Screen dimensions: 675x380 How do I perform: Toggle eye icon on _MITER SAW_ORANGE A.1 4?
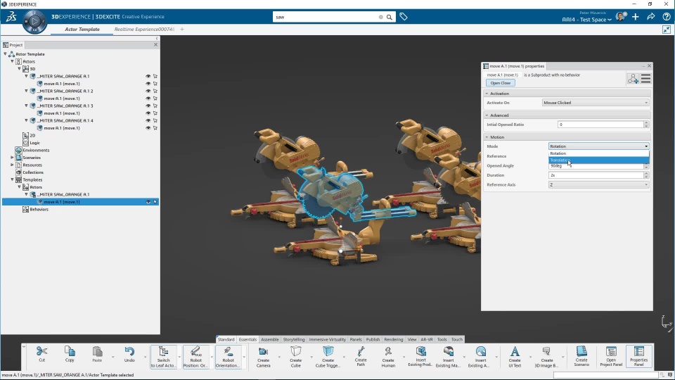pyautogui.click(x=148, y=120)
